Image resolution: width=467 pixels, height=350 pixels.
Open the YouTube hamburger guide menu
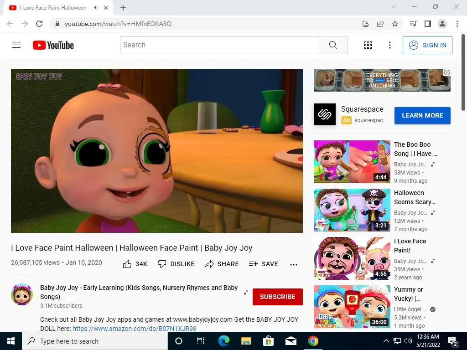coord(16,45)
